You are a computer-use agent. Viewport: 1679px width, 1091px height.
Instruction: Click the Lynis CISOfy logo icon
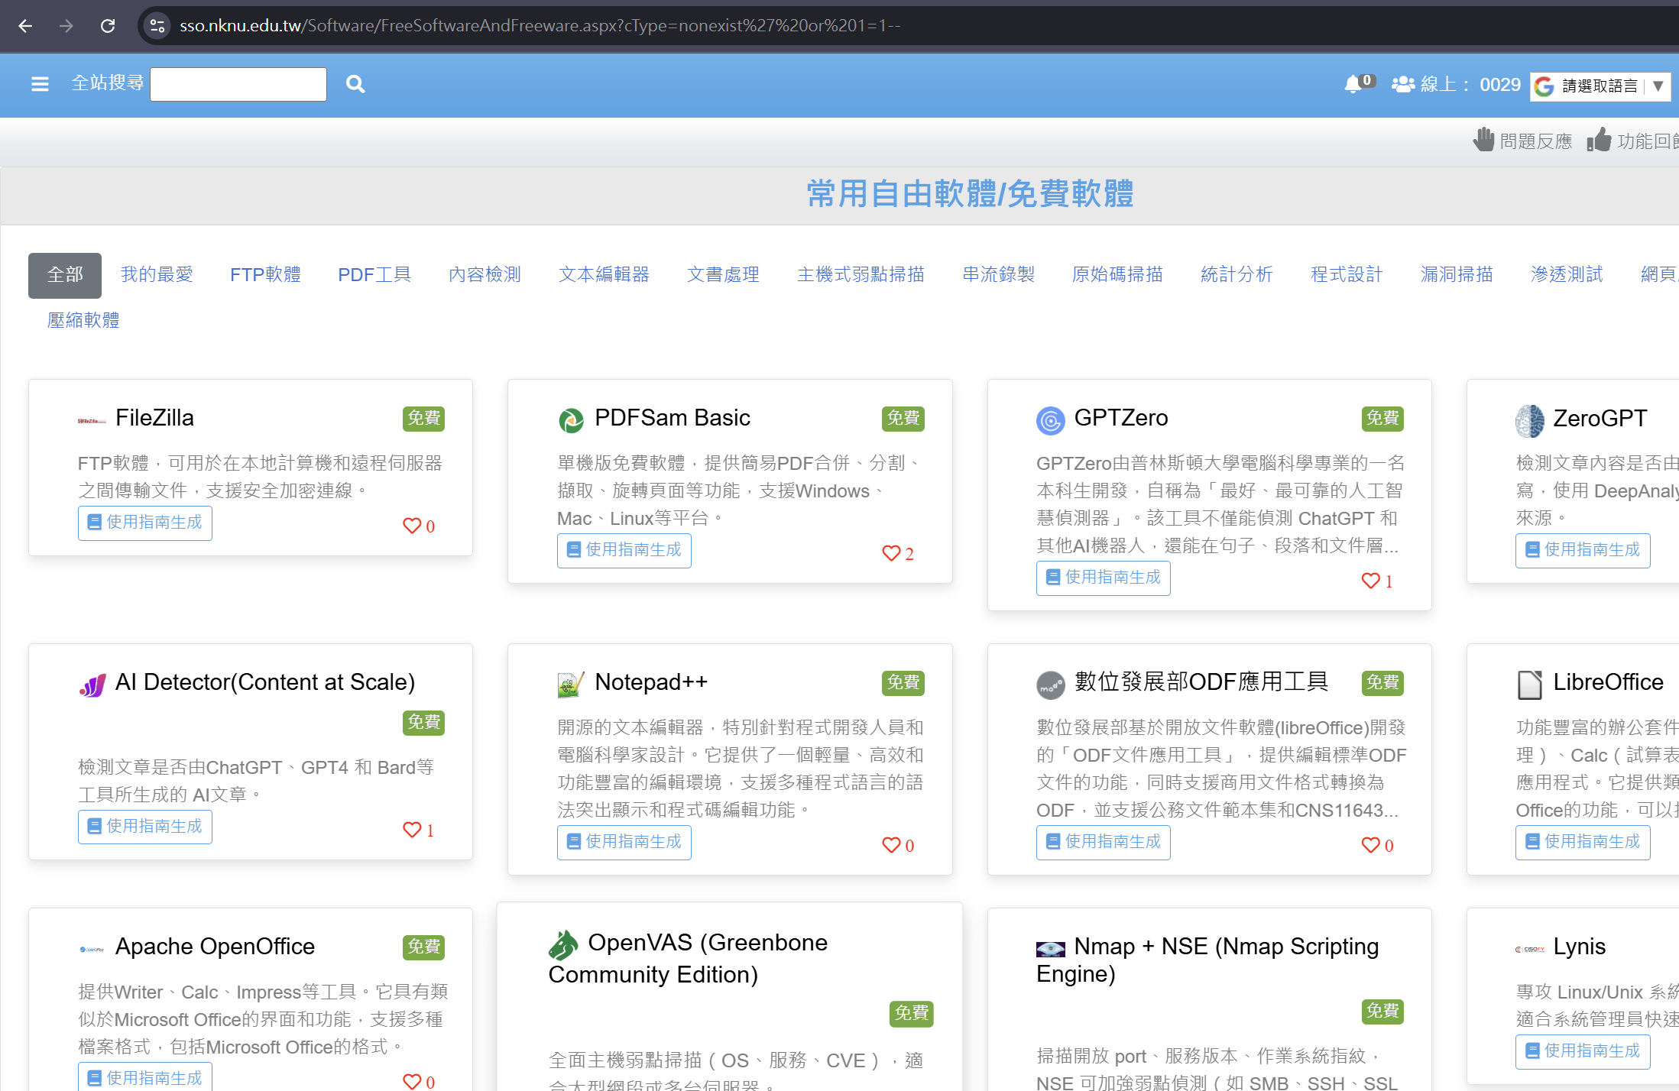click(1530, 950)
